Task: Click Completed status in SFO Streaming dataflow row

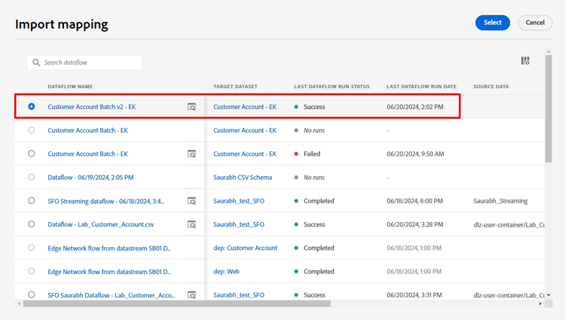Action: click(319, 201)
